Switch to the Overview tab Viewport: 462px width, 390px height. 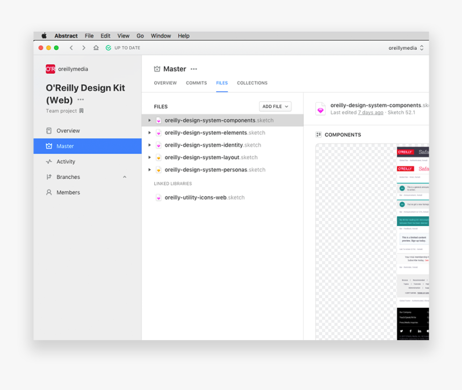165,83
